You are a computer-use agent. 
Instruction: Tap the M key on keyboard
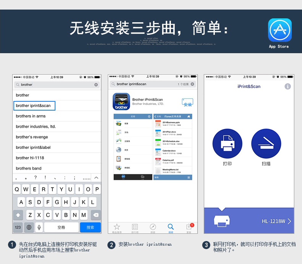pos(84,215)
